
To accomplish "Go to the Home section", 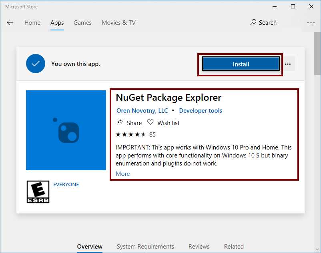I will coord(32,23).
